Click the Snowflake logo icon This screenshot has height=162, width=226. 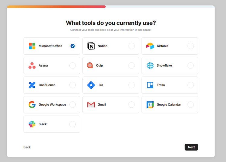coord(150,65)
